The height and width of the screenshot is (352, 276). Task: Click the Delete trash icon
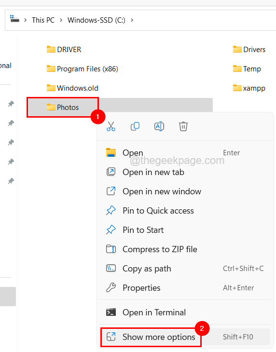point(183,126)
